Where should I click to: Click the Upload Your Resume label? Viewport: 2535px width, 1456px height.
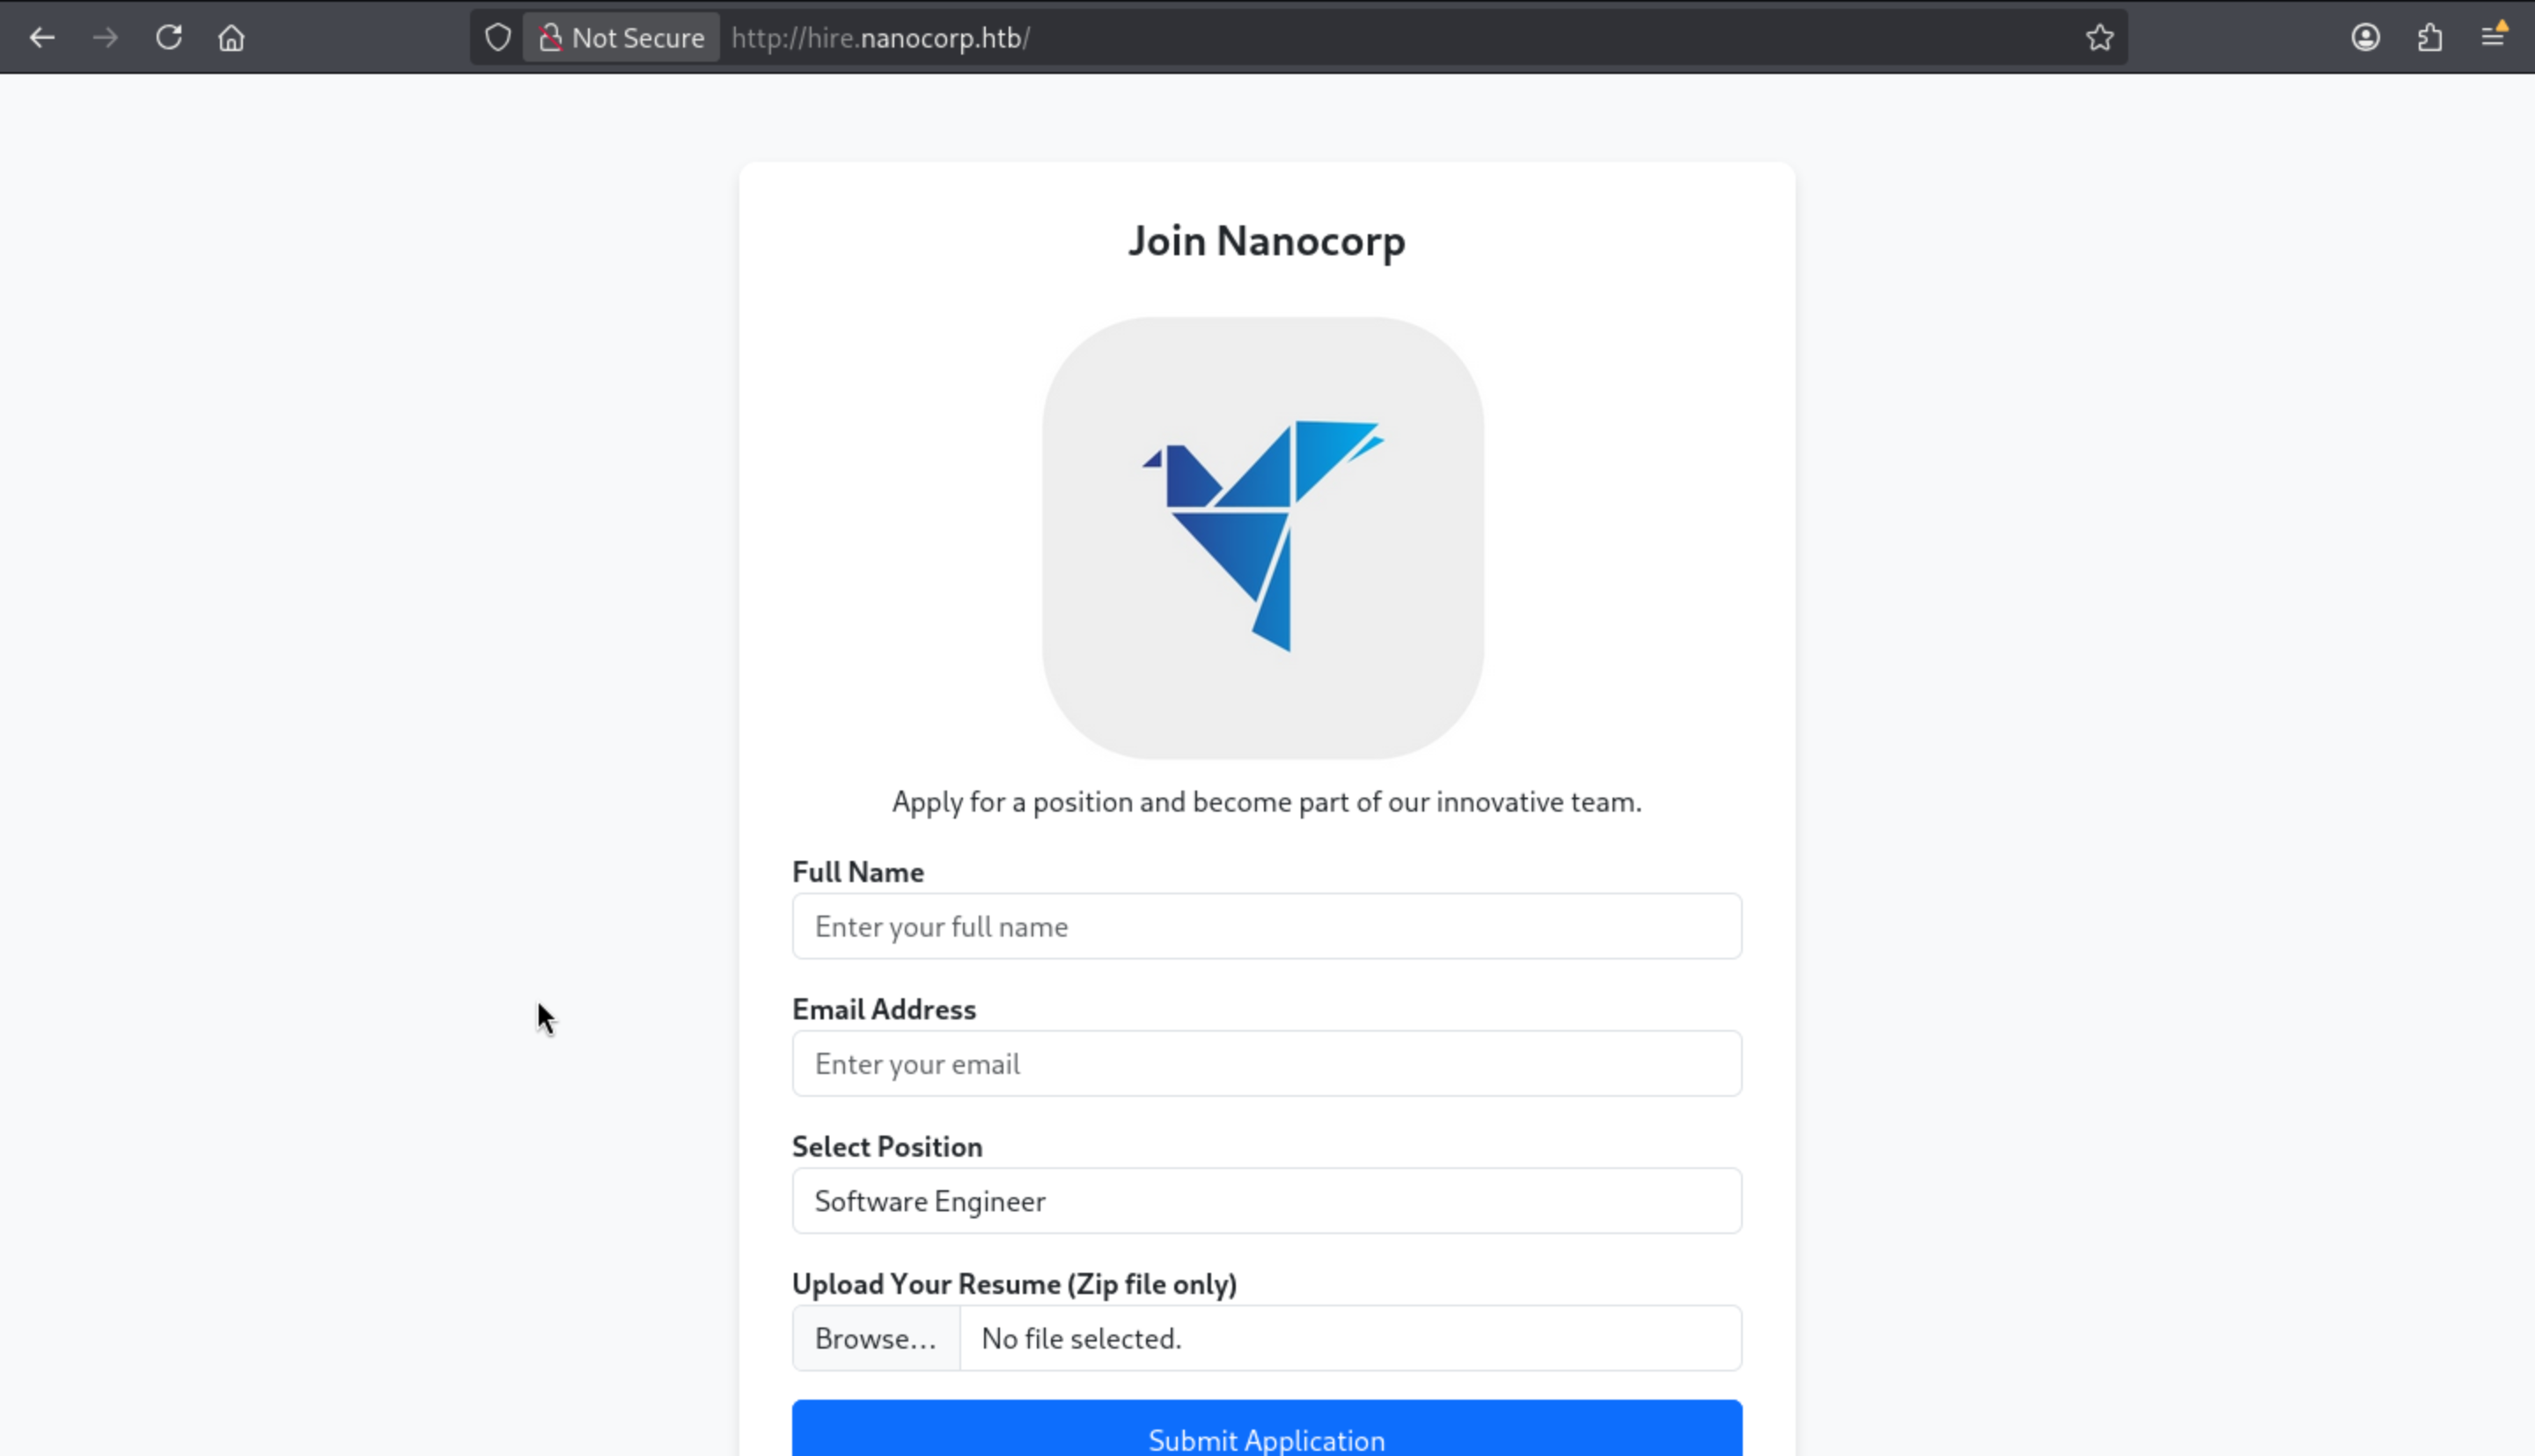1014,1283
